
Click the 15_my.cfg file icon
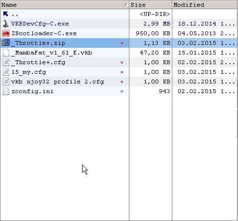(x=6, y=72)
